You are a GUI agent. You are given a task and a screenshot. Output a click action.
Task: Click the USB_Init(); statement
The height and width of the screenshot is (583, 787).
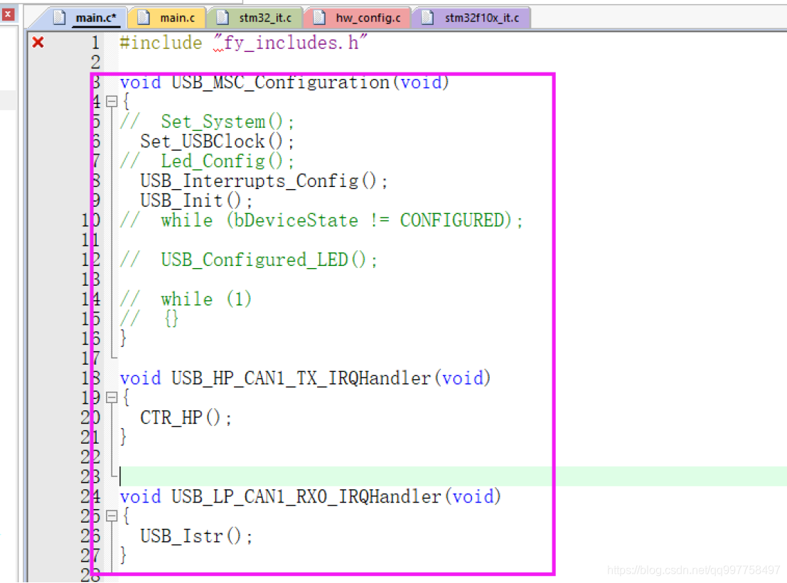click(x=196, y=201)
